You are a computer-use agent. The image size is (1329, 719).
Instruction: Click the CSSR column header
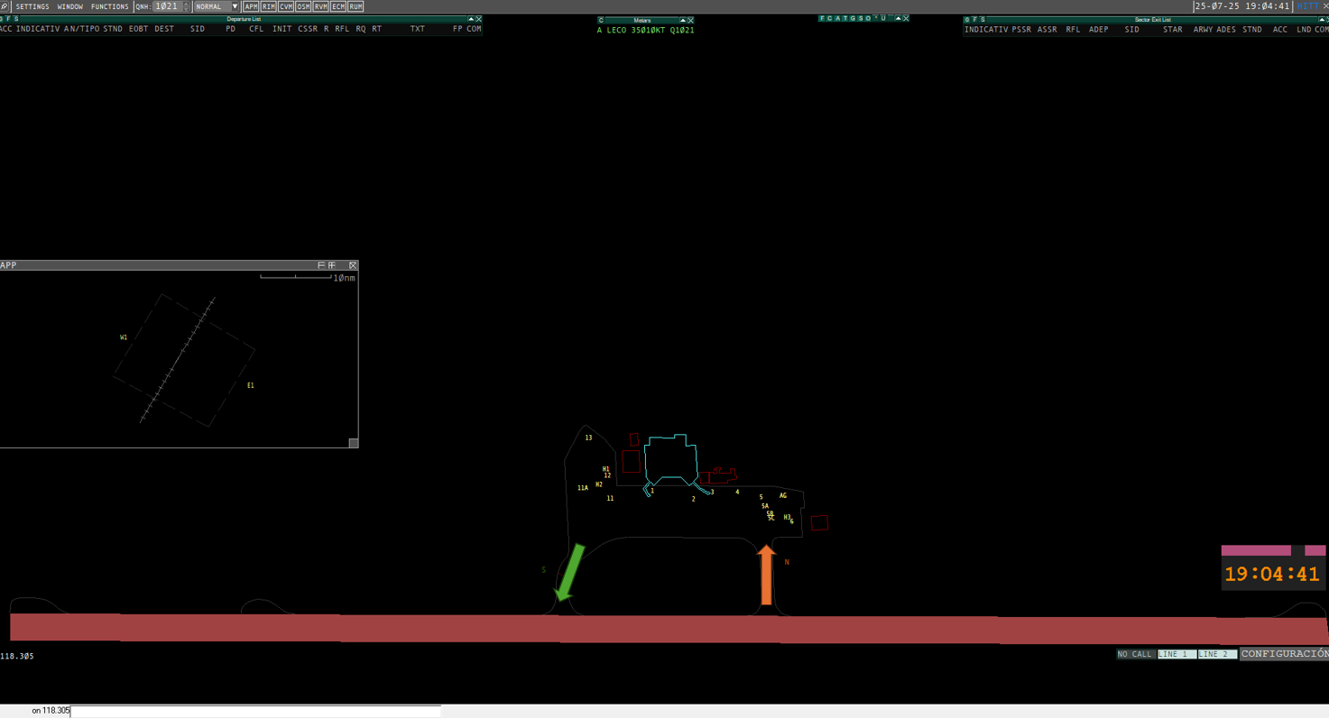[x=308, y=29]
